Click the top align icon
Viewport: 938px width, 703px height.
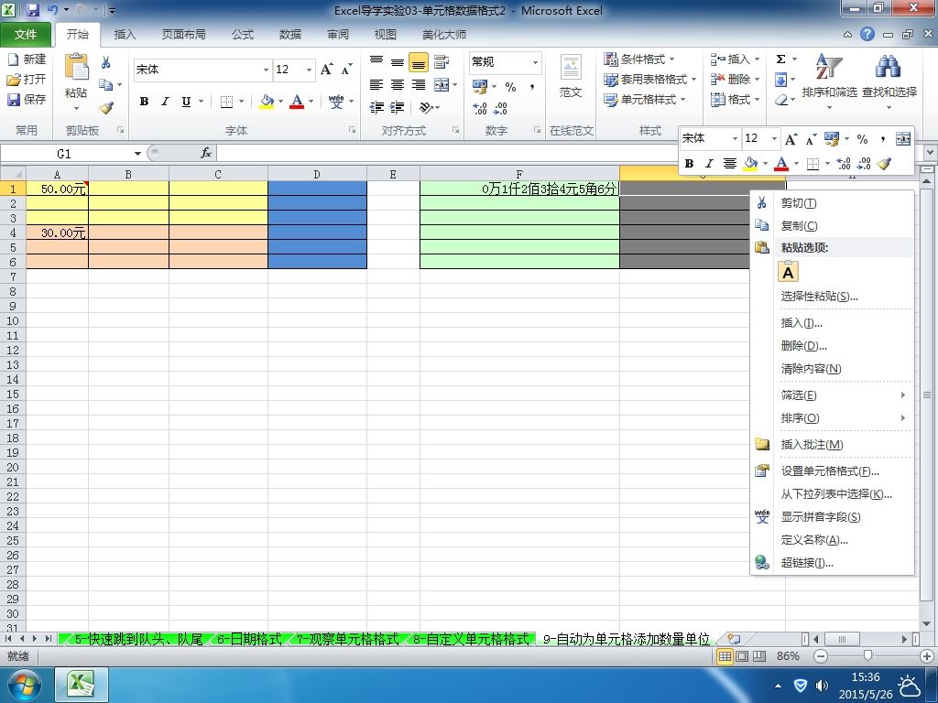pyautogui.click(x=376, y=61)
